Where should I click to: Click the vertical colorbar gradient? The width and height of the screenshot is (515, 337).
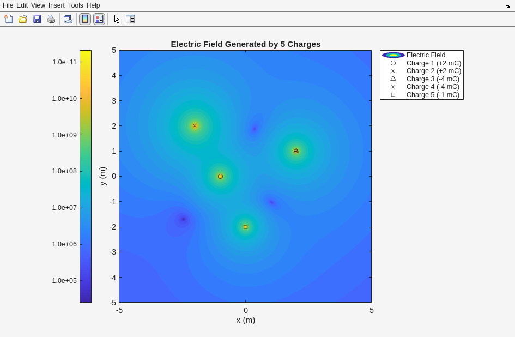(x=86, y=176)
